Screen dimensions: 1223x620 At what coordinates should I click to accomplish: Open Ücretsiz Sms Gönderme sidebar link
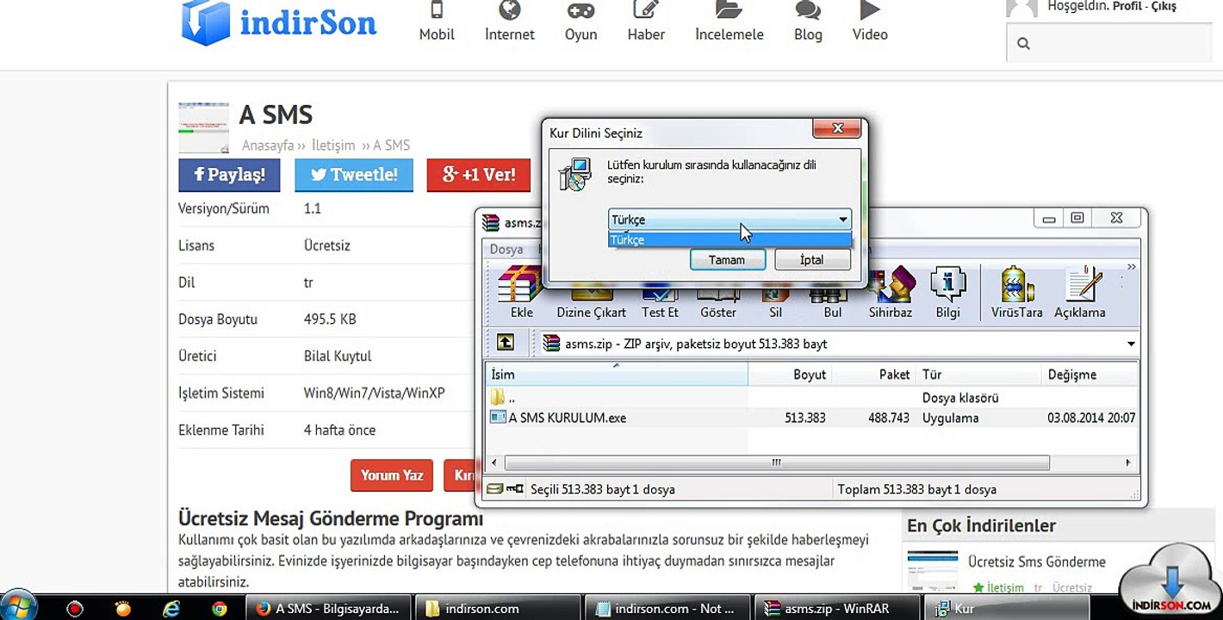[x=1036, y=561]
